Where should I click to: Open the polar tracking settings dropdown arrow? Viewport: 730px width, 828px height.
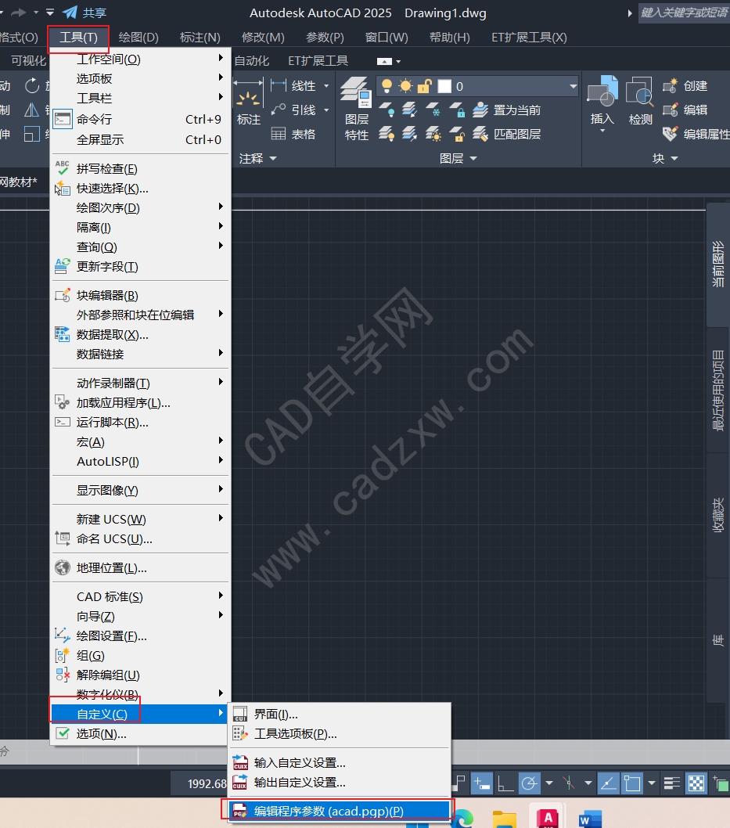549,783
